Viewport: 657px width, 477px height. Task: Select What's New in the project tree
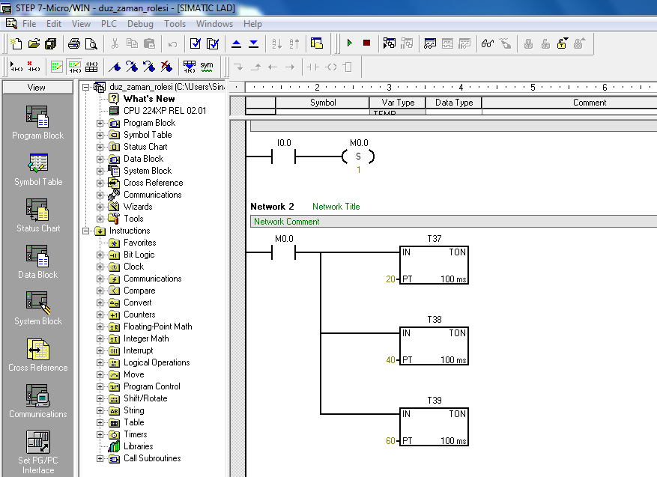(149, 99)
